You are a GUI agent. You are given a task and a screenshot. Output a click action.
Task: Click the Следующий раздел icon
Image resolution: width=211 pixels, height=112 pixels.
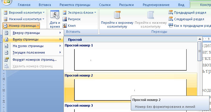[170, 19]
